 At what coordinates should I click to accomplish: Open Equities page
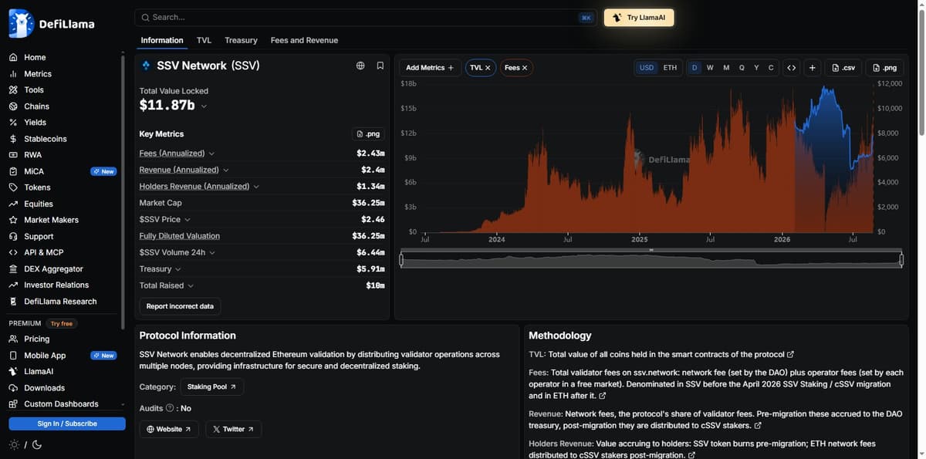(x=39, y=204)
